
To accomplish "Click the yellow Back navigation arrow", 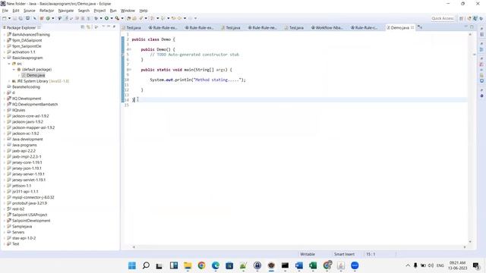I will [179, 18].
